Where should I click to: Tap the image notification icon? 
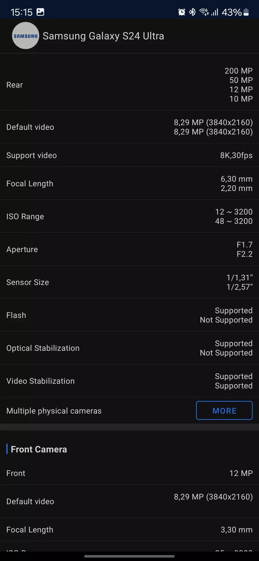tap(40, 12)
